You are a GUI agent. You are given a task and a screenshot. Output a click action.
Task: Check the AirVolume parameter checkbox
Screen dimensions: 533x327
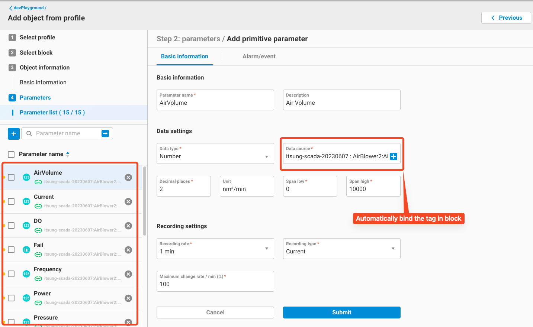[12, 178]
